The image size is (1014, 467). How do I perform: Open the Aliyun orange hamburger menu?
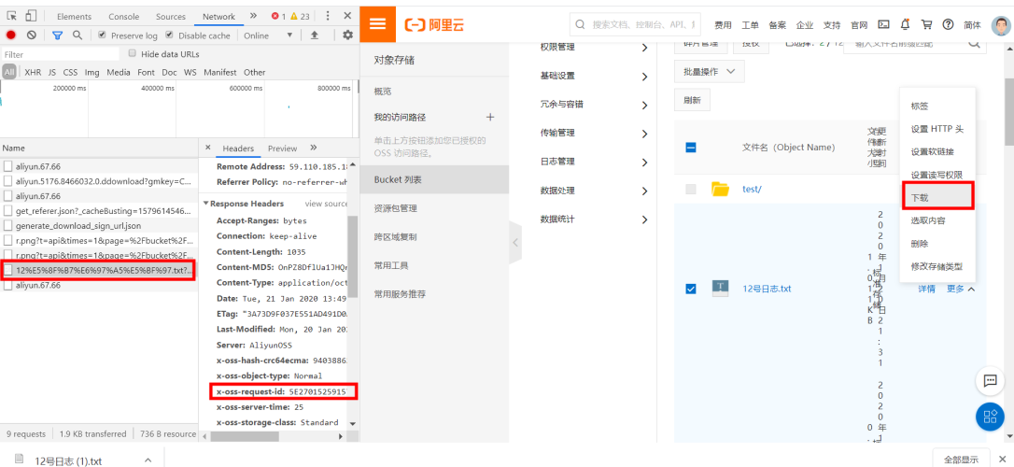(377, 24)
